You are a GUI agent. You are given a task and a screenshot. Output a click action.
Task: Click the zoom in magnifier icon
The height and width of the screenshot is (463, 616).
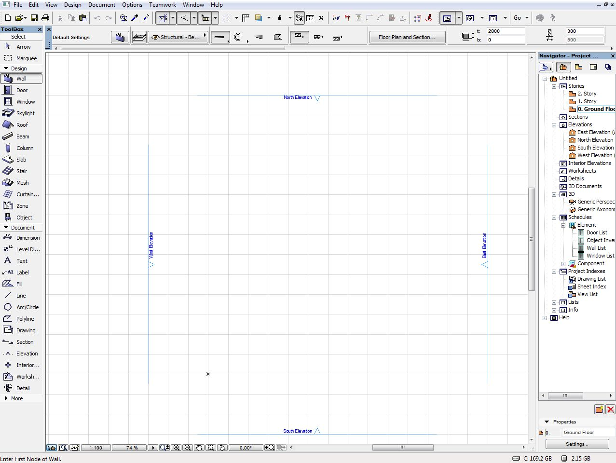tap(177, 448)
